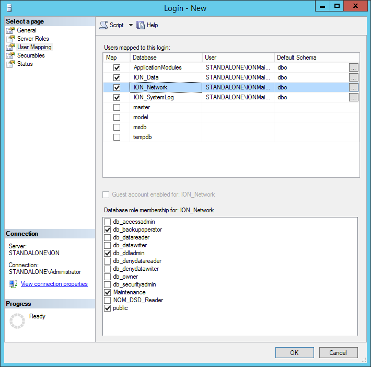Click the OK button
This screenshot has width=371, height=367.
[x=294, y=353]
